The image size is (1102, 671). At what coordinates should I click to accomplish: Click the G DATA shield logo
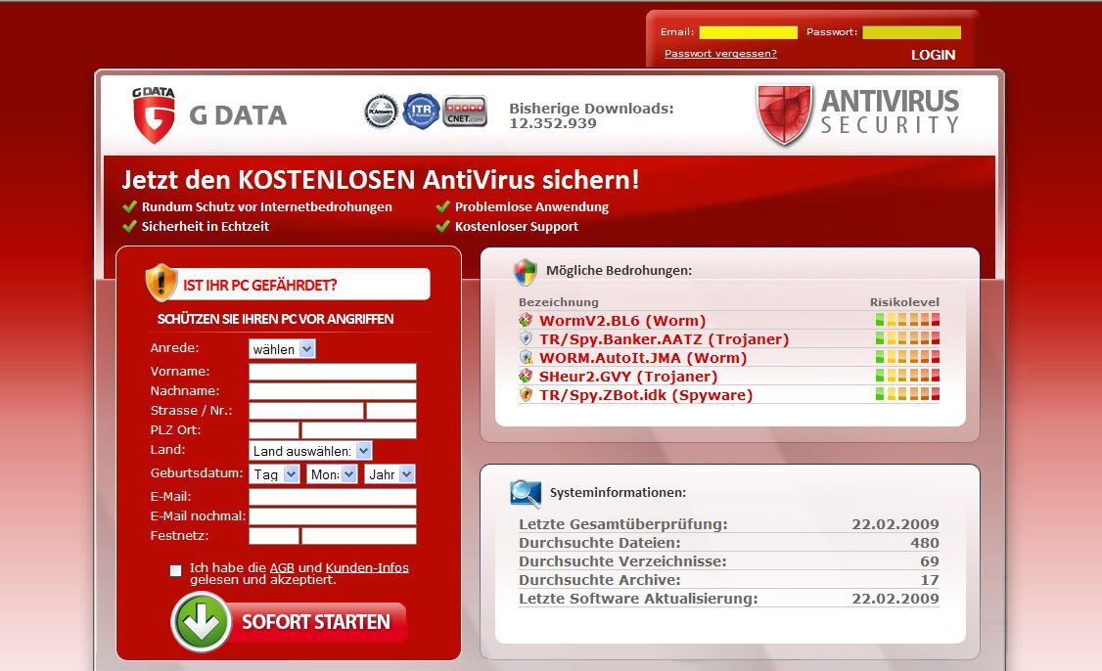[154, 115]
